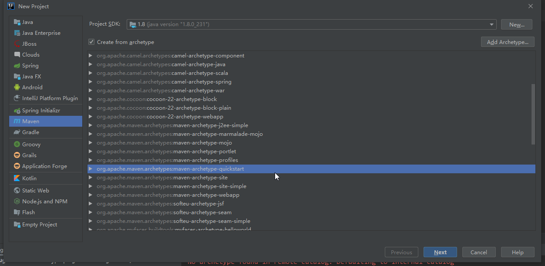
Task: Click the disabled Previous button
Action: tap(401, 252)
